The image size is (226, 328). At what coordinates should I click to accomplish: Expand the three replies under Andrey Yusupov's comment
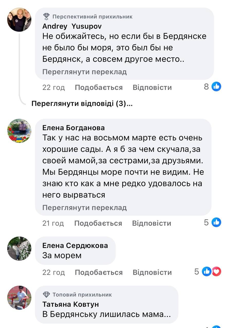coord(82,104)
